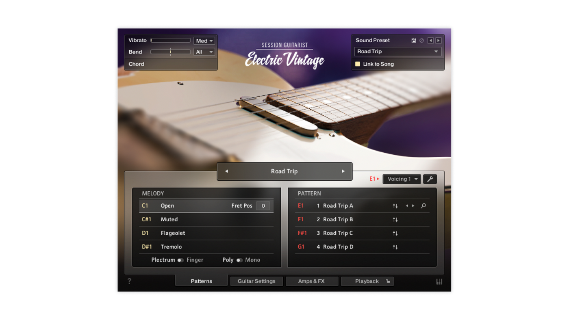Click the MELODY panel header

153,194
